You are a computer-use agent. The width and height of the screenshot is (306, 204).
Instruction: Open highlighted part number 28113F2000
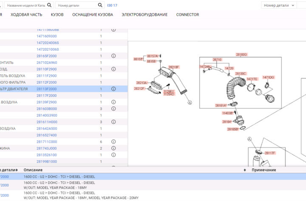coord(47,89)
